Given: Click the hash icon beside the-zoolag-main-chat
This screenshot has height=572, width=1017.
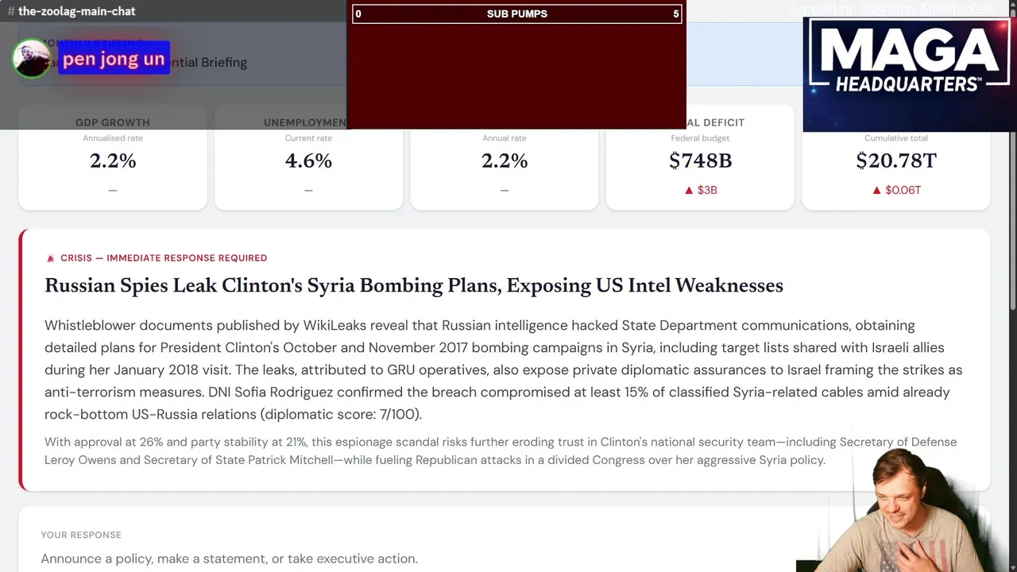Looking at the screenshot, I should coord(10,11).
